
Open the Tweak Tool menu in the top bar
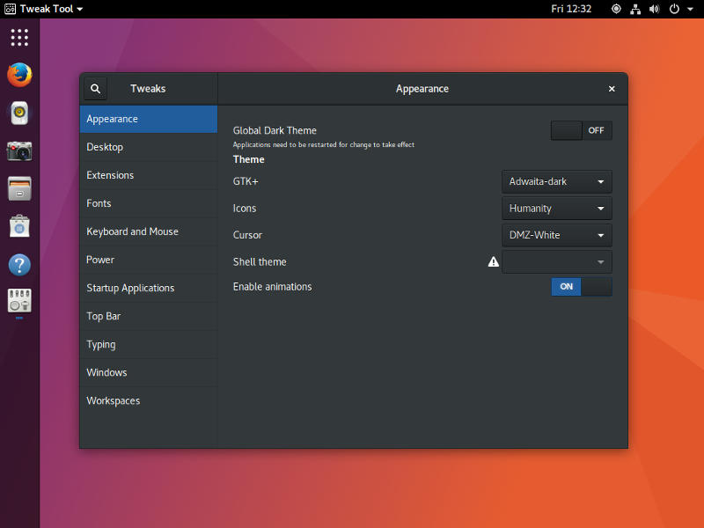coord(42,9)
